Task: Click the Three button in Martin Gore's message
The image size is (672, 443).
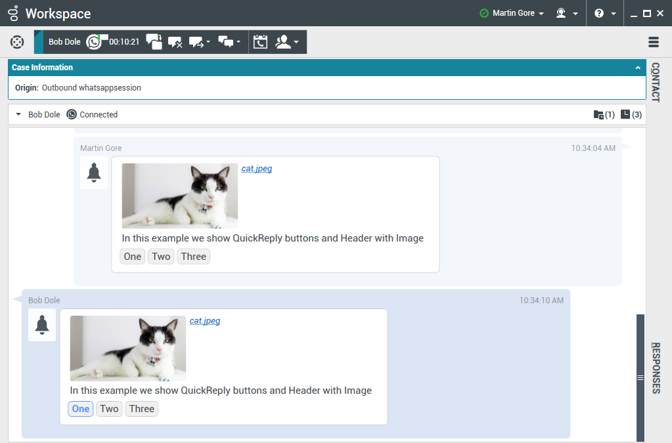Action: [194, 257]
